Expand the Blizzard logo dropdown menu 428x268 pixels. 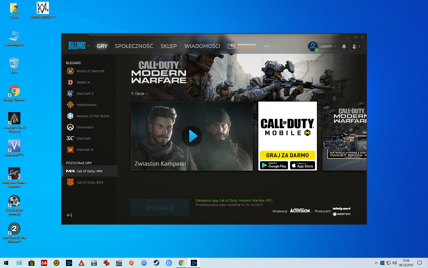click(x=79, y=46)
